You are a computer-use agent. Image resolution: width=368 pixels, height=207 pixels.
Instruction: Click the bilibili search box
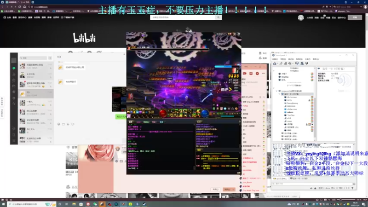pyautogui.click(x=183, y=17)
